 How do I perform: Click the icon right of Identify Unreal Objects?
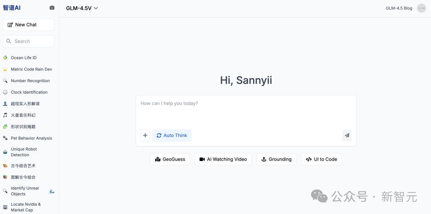tap(52, 191)
